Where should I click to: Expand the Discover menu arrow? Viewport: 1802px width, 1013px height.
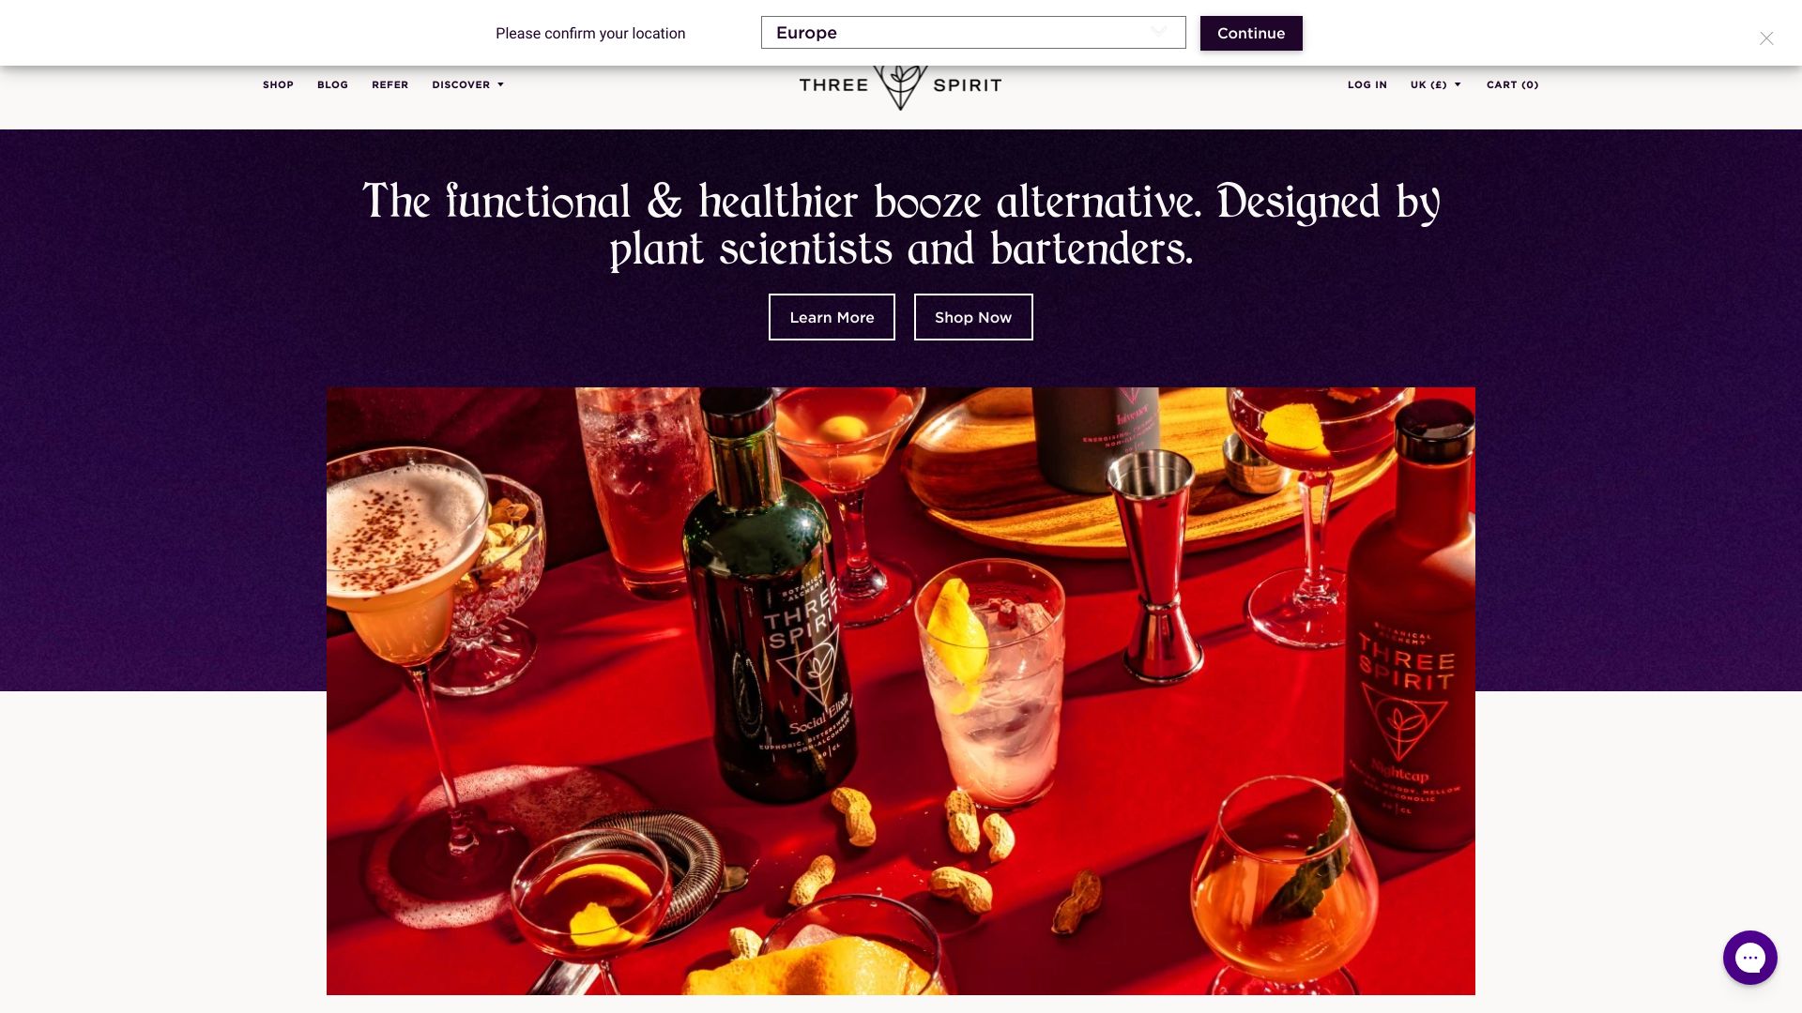point(500,84)
